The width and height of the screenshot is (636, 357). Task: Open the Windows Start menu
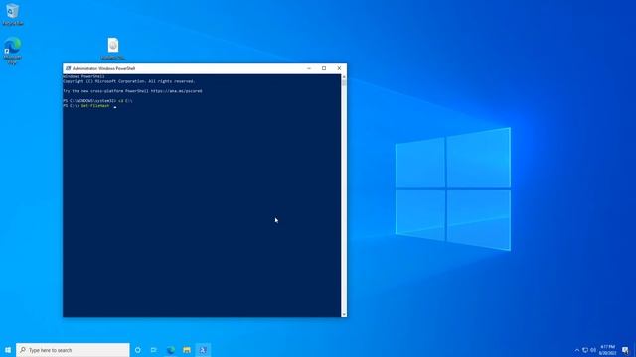click(x=8, y=350)
